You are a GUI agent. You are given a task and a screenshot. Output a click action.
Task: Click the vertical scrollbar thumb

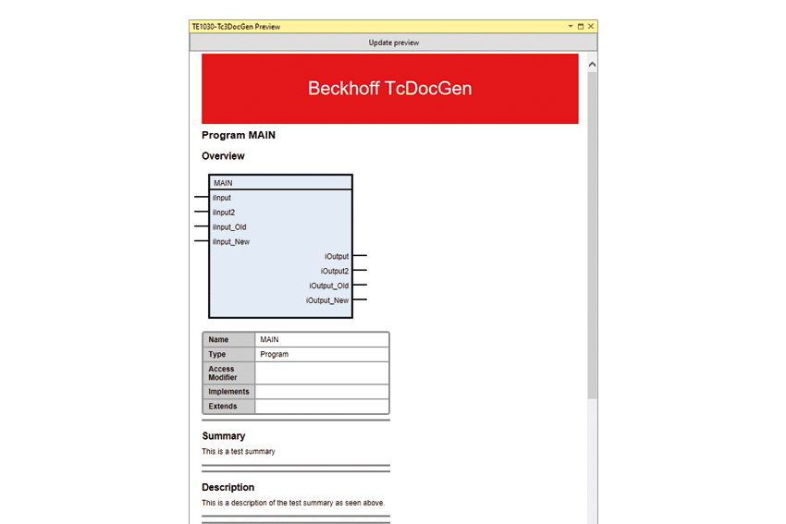(x=592, y=236)
